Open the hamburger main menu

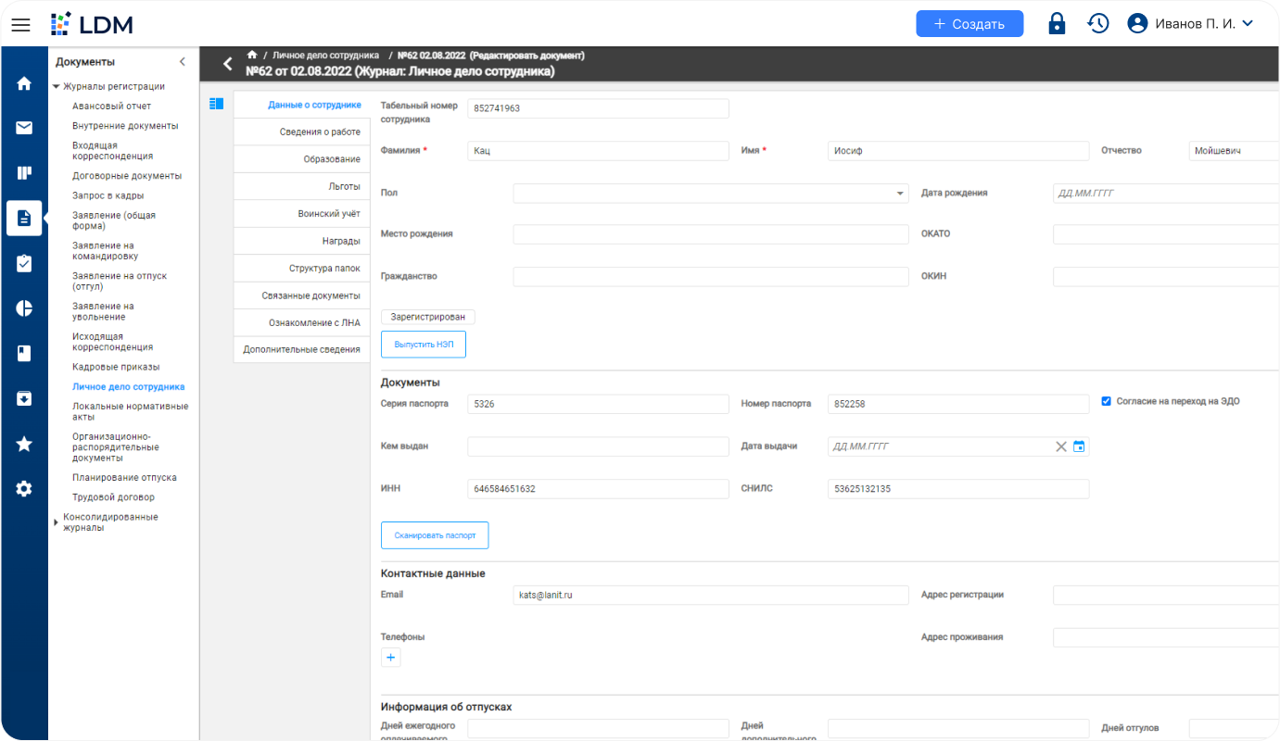point(20,24)
